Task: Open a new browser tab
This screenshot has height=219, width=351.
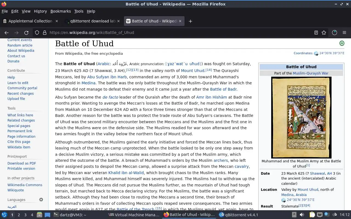Action: (x=190, y=21)
